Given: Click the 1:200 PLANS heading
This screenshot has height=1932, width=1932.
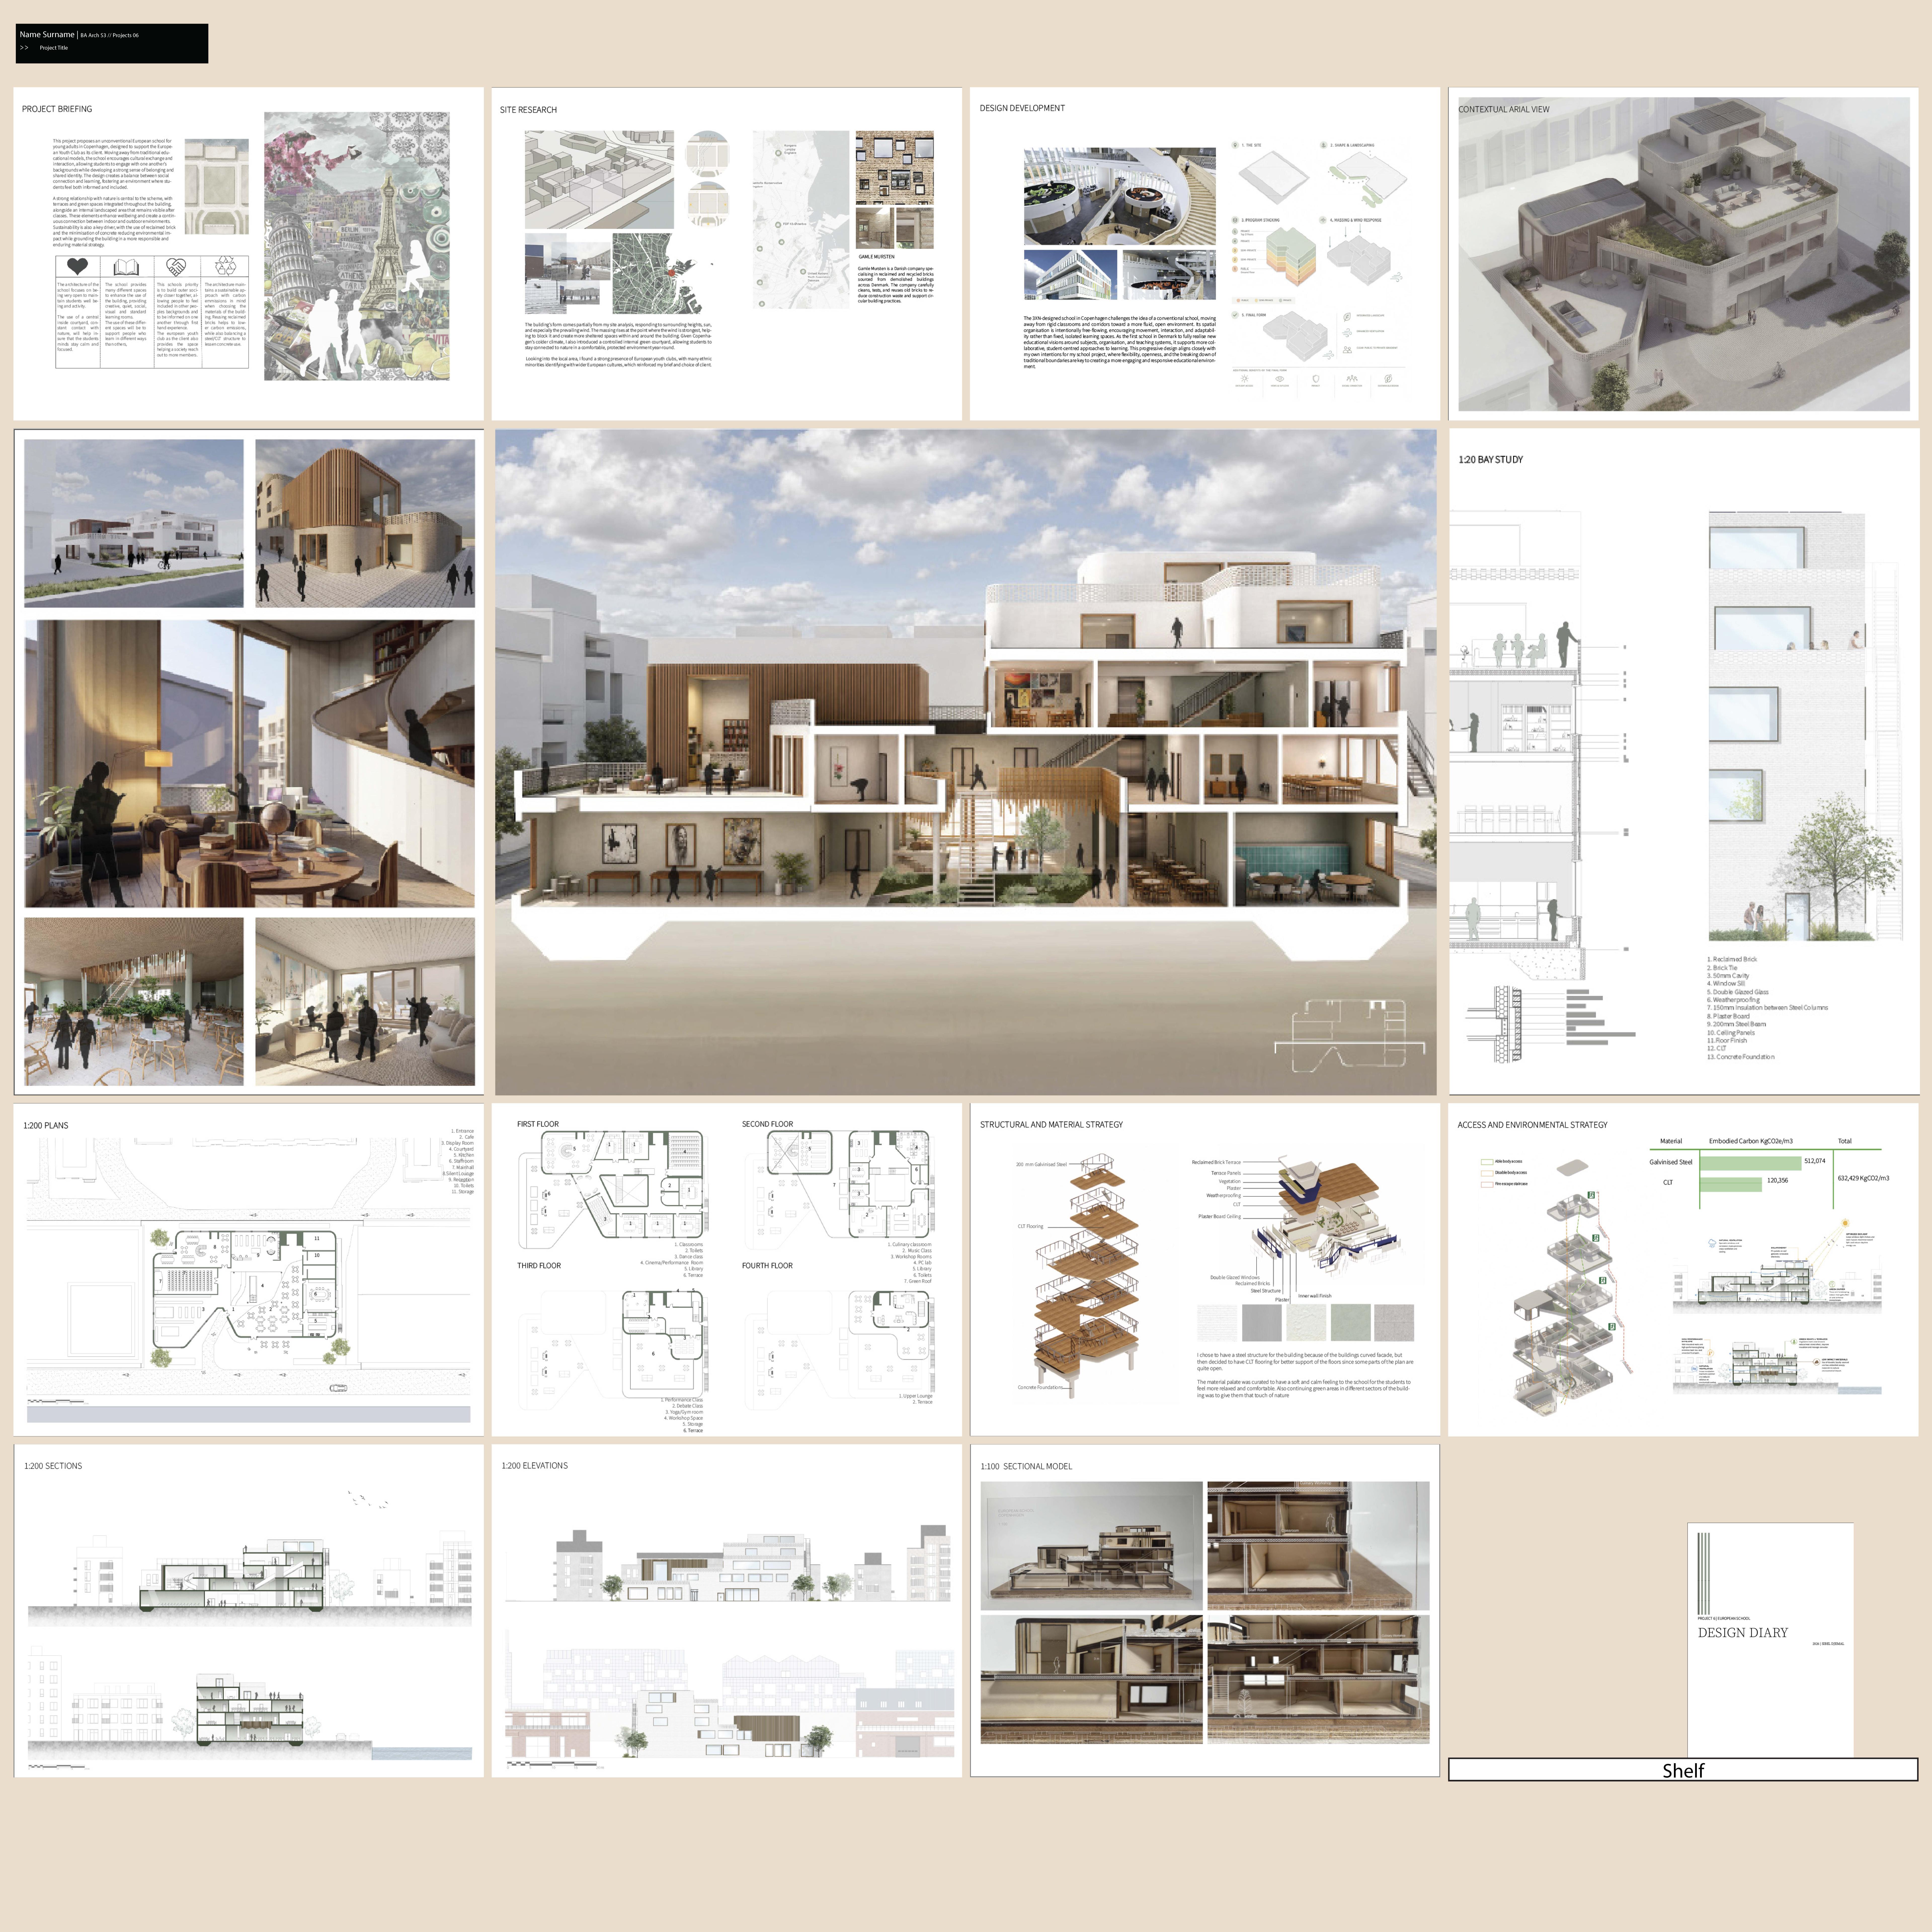Looking at the screenshot, I should point(46,1126).
